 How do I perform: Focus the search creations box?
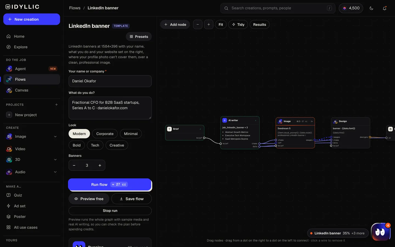(x=278, y=8)
